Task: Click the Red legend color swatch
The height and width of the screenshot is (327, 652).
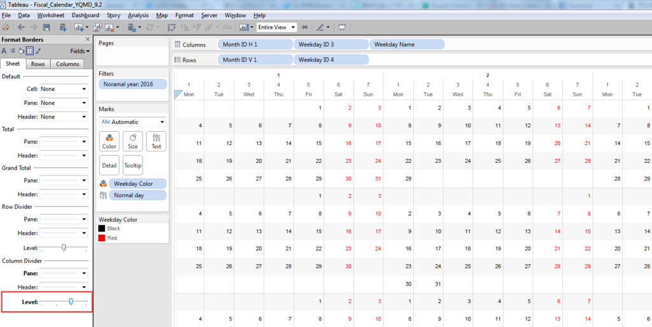Action: 101,238
